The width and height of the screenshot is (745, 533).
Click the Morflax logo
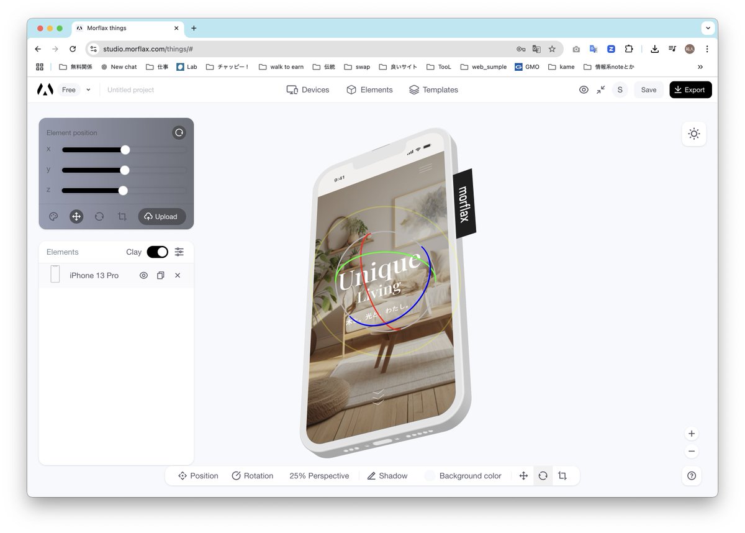coord(45,89)
